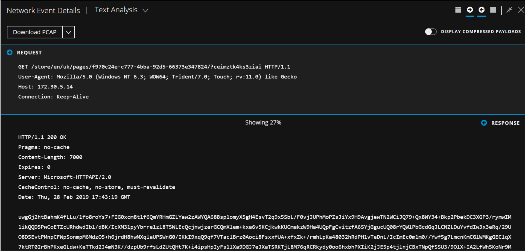Image resolution: width=525 pixels, height=251 pixels.
Task: Click the Server Microsoft-HTTPAPI/2.0 header line
Action: 65,177
